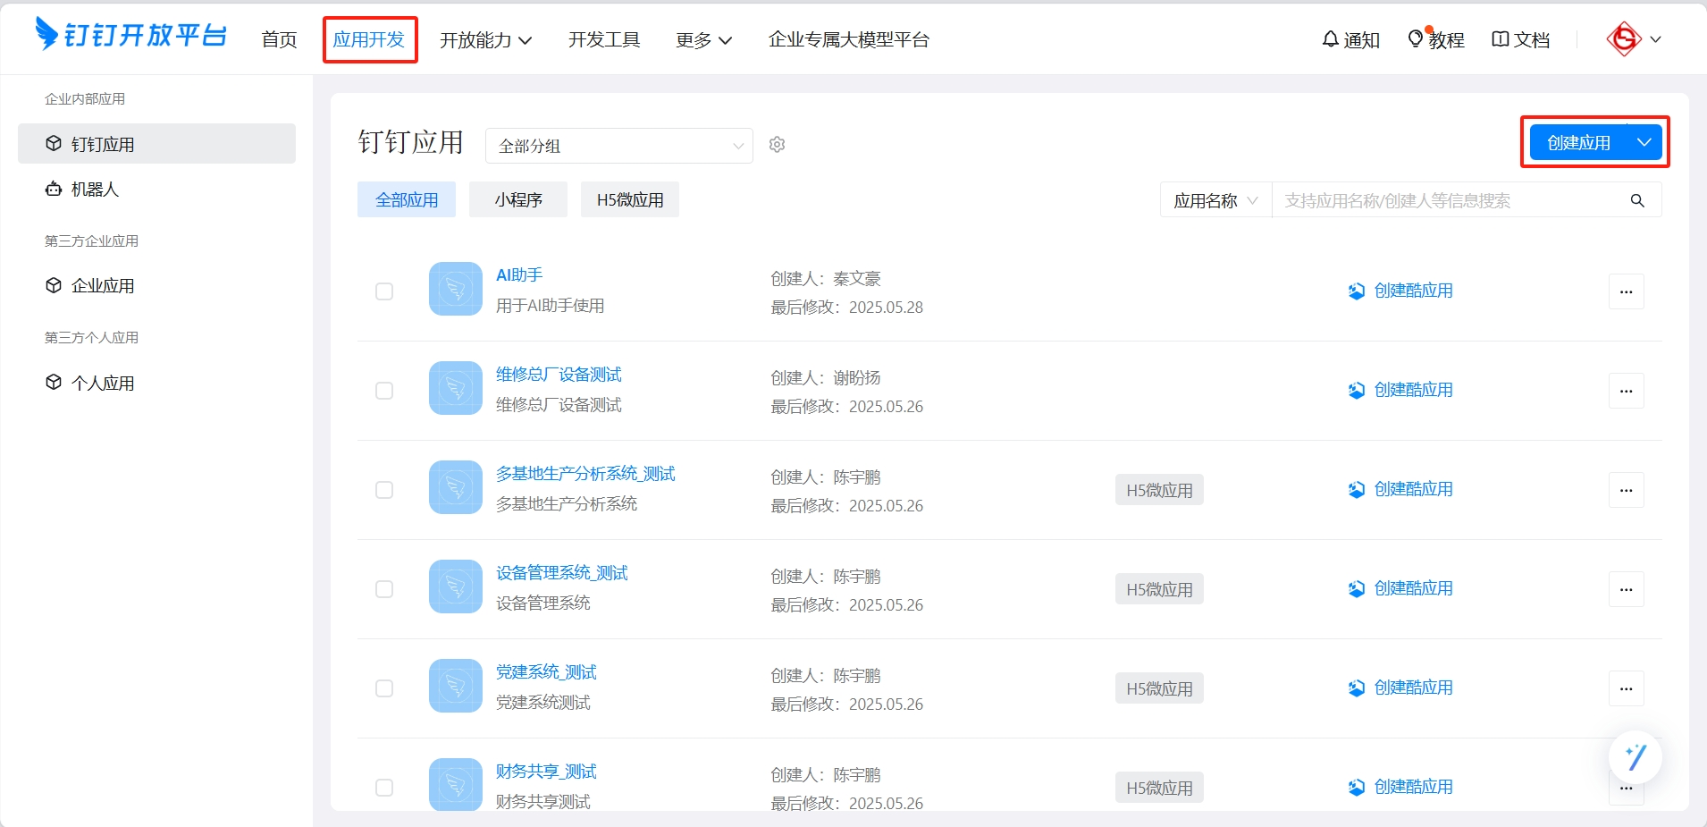Expand the 全部分组 group dropdown
Viewport: 1707px width, 827px height.
(619, 146)
